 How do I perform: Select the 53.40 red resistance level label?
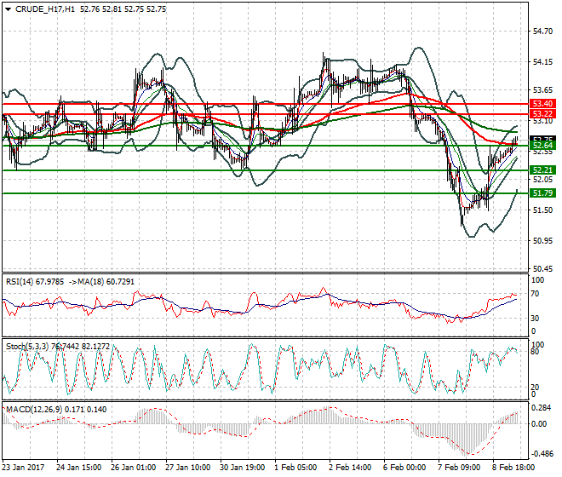[x=542, y=104]
